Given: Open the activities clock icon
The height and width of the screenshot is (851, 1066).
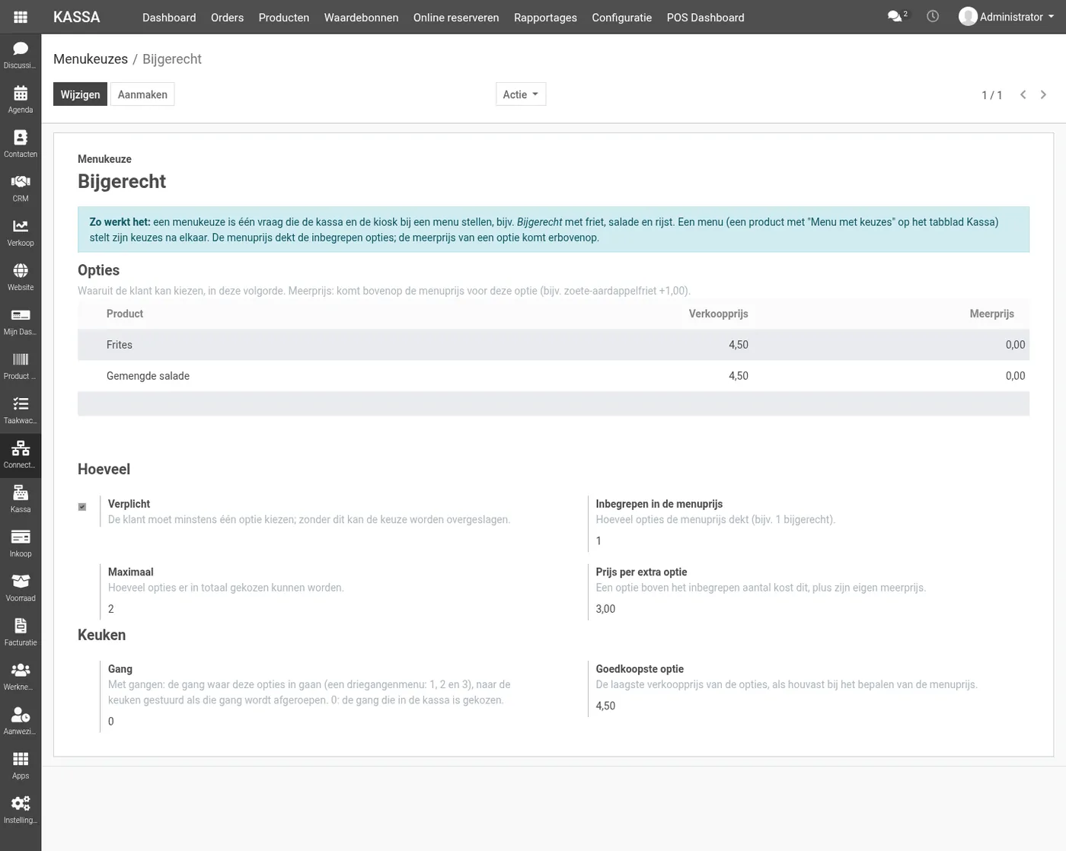Looking at the screenshot, I should (x=933, y=16).
